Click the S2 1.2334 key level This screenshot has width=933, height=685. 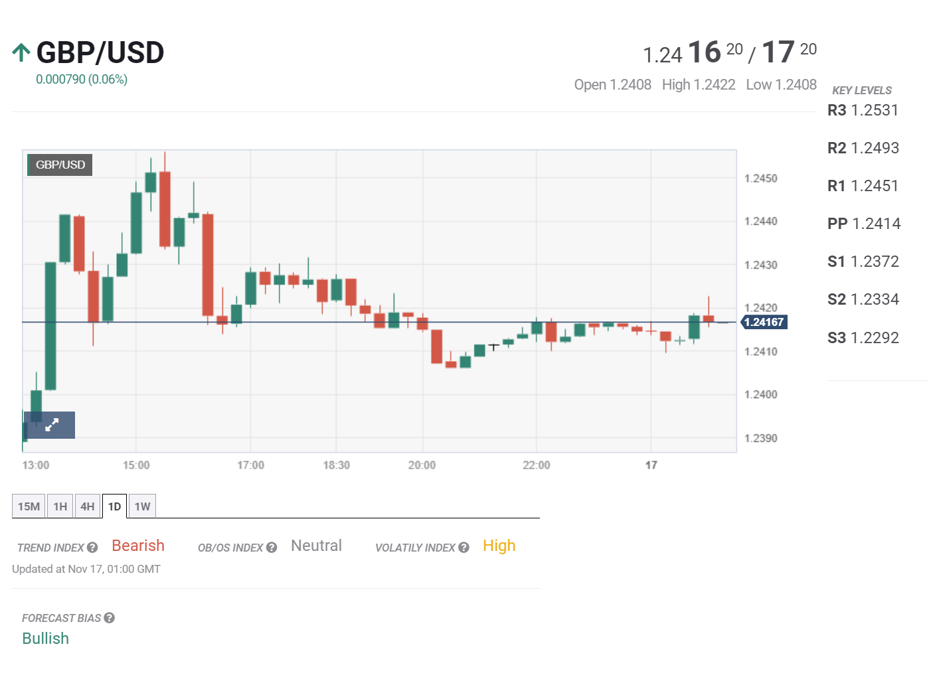(863, 299)
